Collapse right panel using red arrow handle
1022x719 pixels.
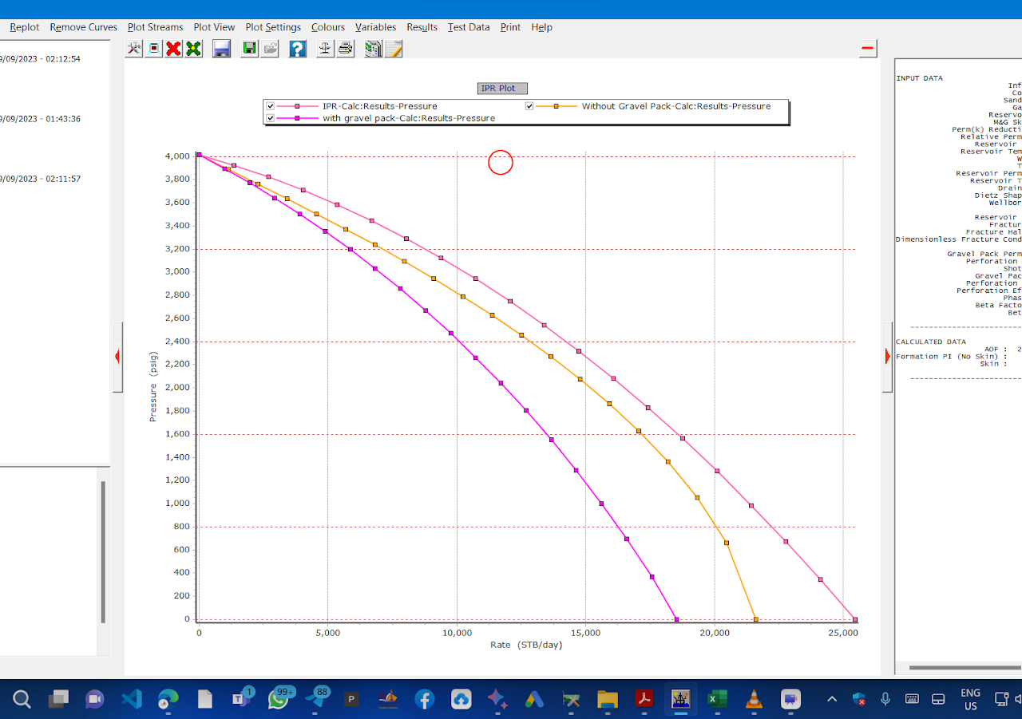tap(887, 357)
